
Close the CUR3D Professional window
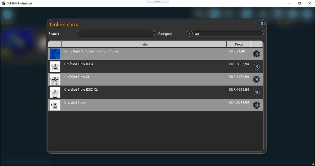click(x=310, y=3)
